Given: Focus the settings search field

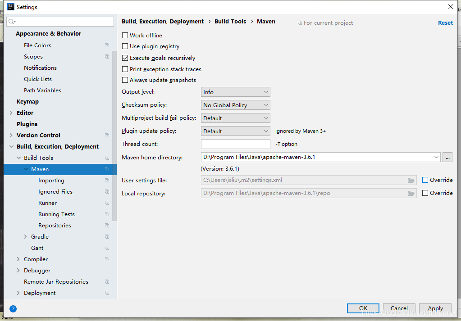Looking at the screenshot, I should point(60,22).
